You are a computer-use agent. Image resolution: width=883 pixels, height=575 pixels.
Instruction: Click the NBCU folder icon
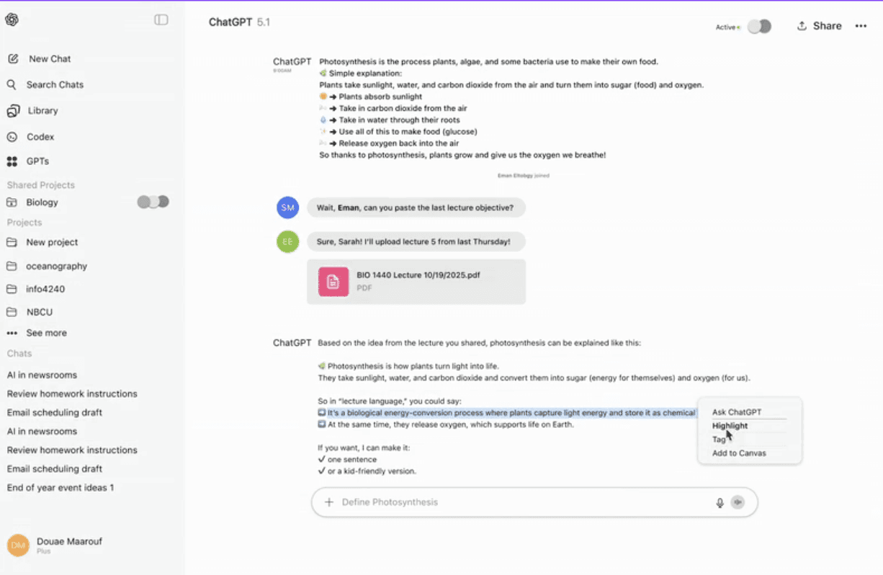(11, 312)
